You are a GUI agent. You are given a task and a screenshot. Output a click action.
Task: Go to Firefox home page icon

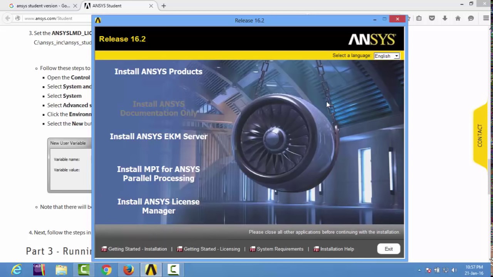[458, 18]
